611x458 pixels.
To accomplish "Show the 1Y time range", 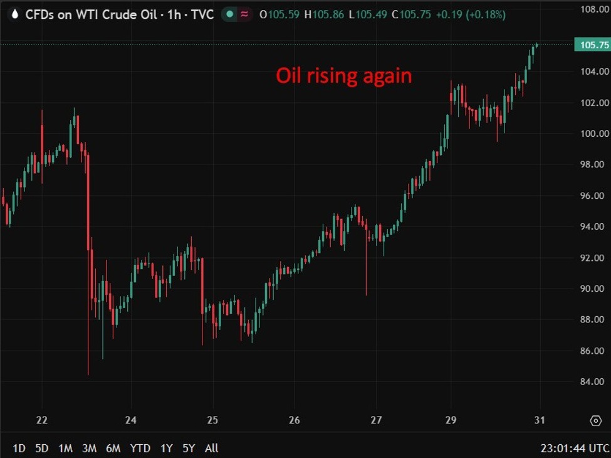I will (x=166, y=448).
